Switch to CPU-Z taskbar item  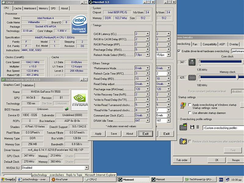[x=100, y=179]
